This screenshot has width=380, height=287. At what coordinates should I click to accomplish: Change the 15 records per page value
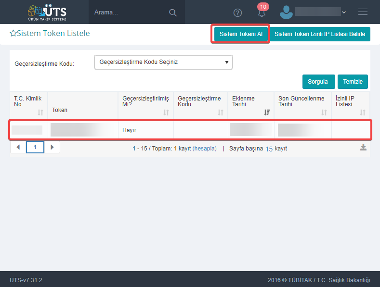click(x=269, y=149)
